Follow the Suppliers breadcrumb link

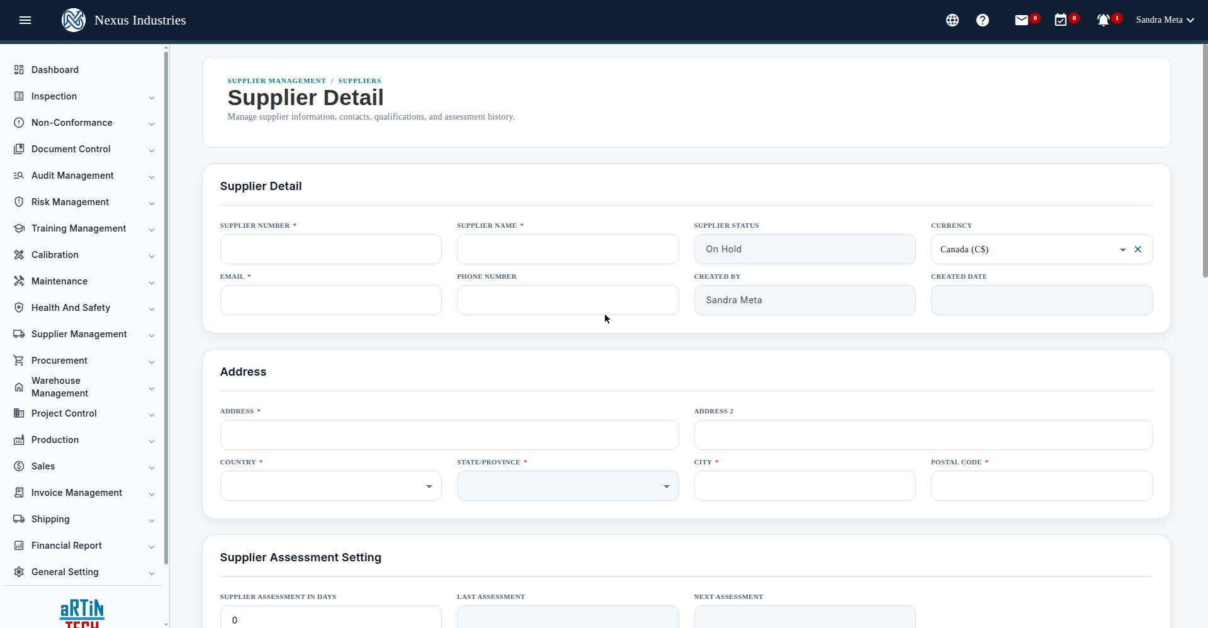[x=359, y=81]
